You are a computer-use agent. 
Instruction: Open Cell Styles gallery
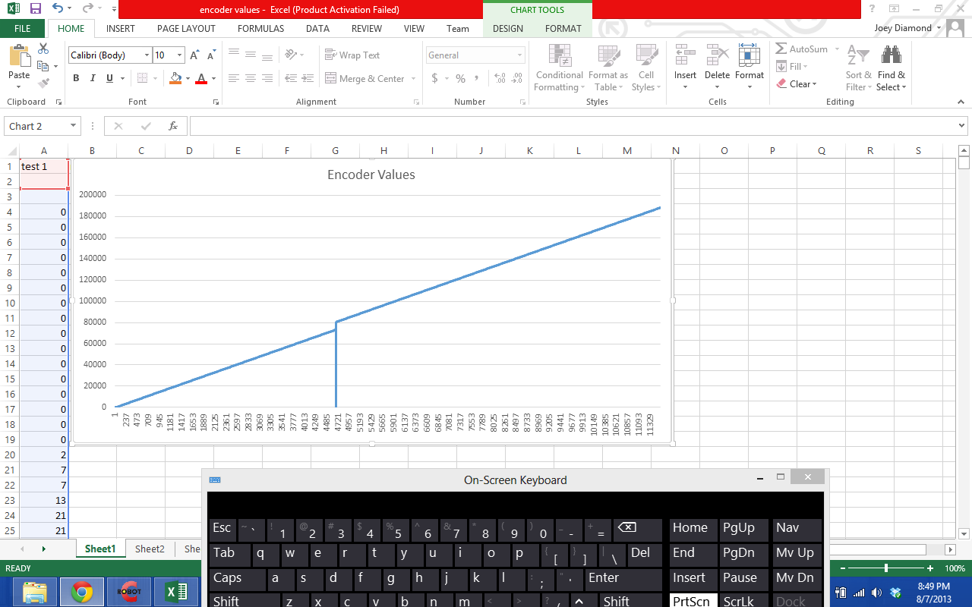coord(646,68)
